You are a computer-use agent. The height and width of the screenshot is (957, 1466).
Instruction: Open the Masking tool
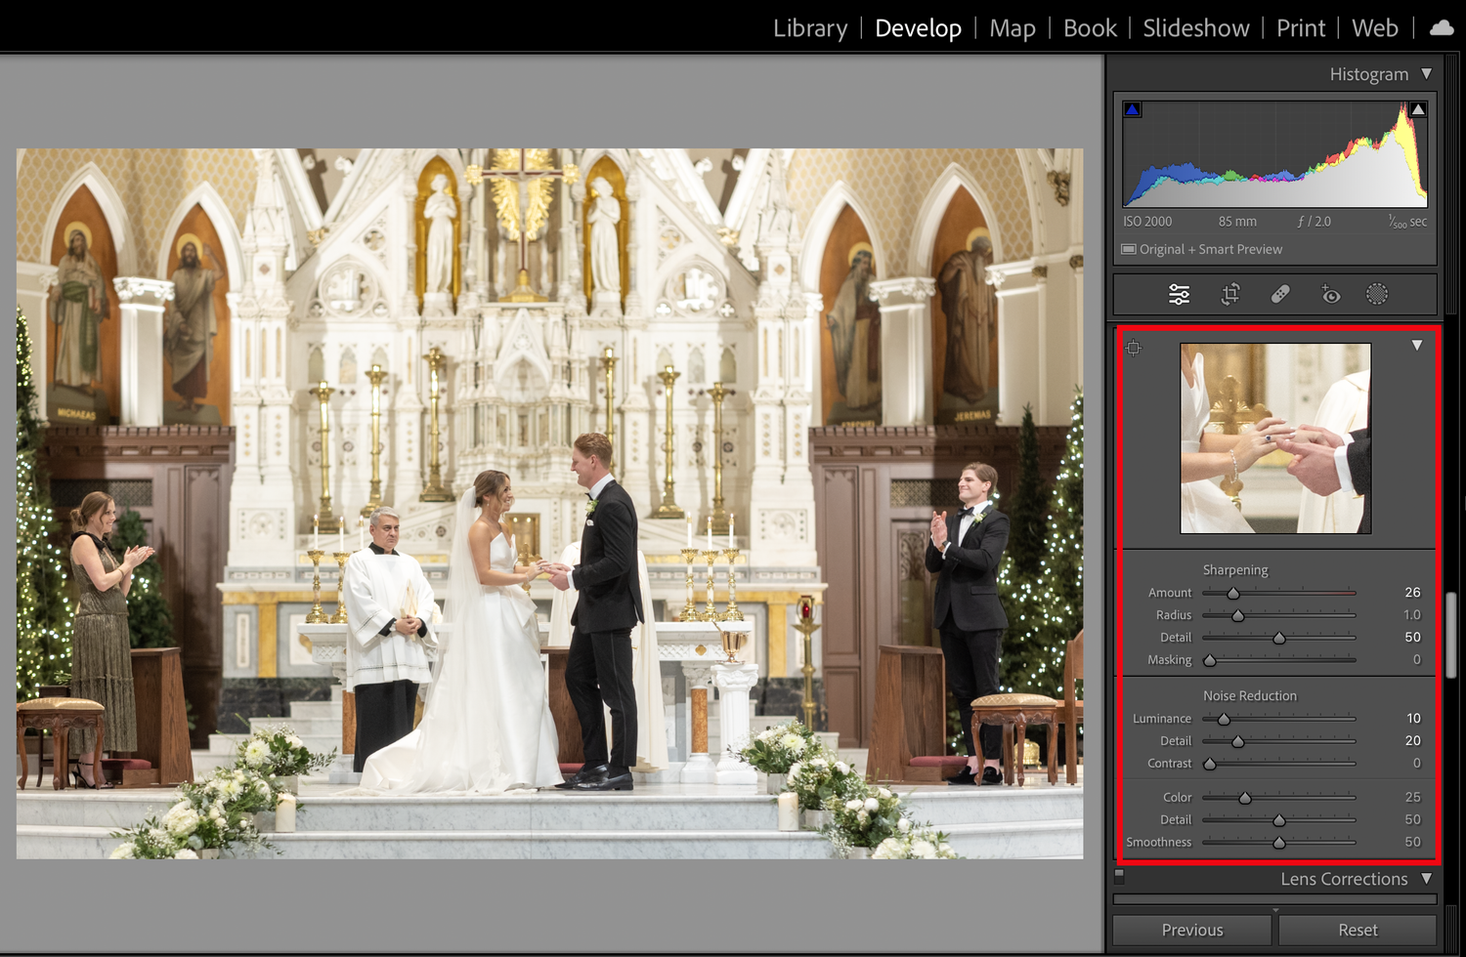[1378, 294]
